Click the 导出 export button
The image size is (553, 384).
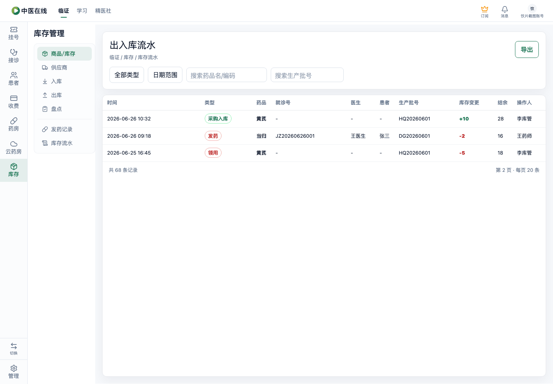tap(527, 49)
